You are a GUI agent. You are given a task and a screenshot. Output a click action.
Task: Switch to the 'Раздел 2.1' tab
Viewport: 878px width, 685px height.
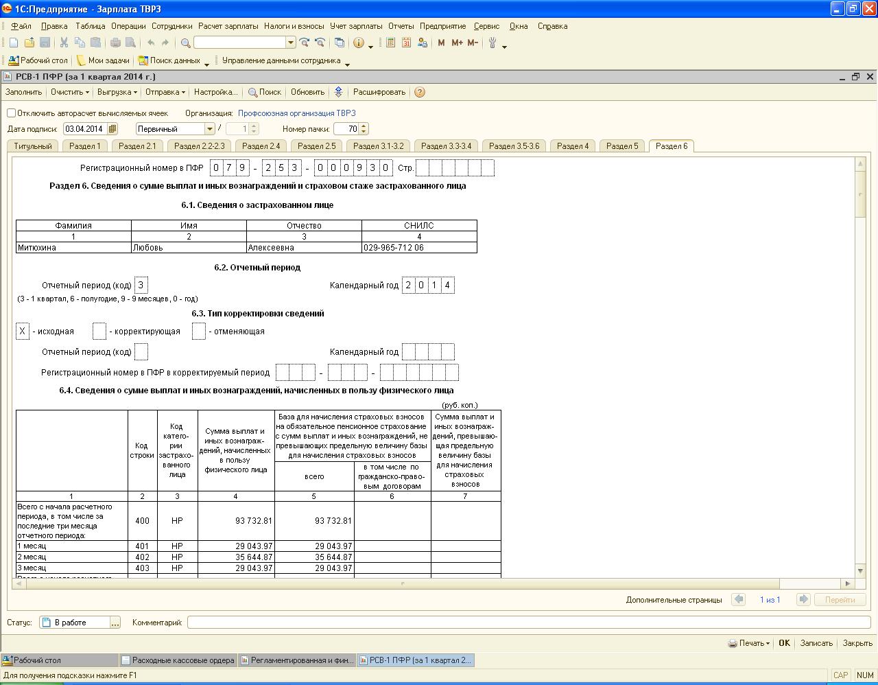pos(137,146)
